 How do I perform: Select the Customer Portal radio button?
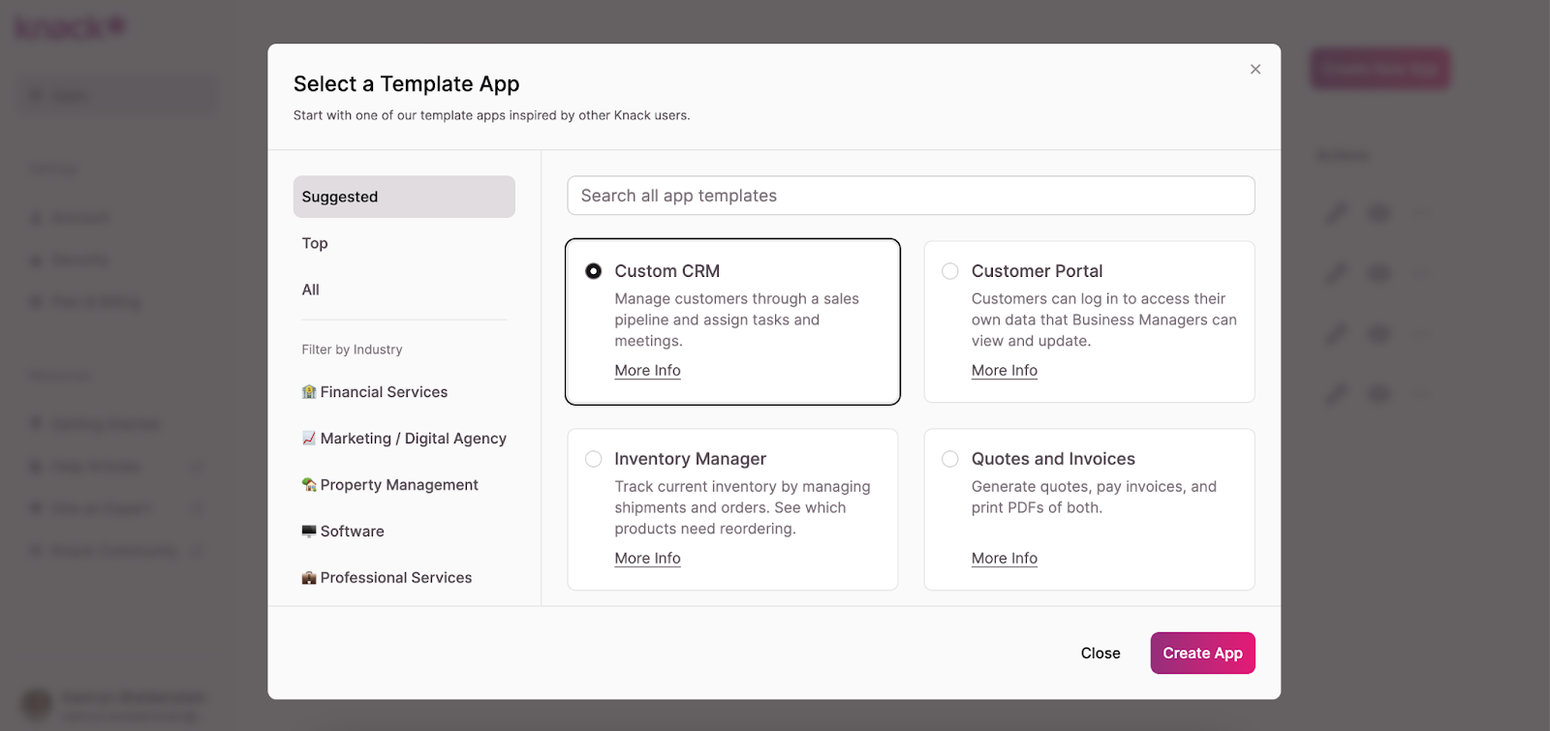[x=950, y=271]
